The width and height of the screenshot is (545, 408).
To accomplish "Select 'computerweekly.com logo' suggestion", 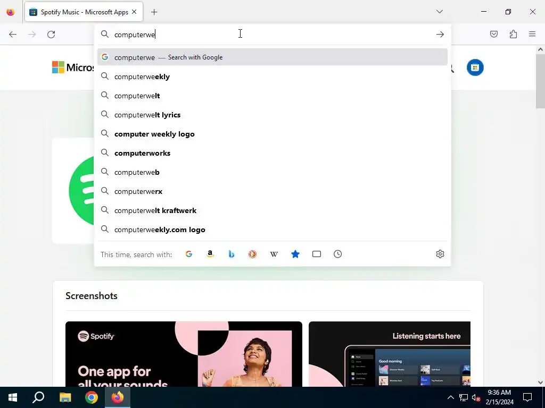I will tap(272, 229).
